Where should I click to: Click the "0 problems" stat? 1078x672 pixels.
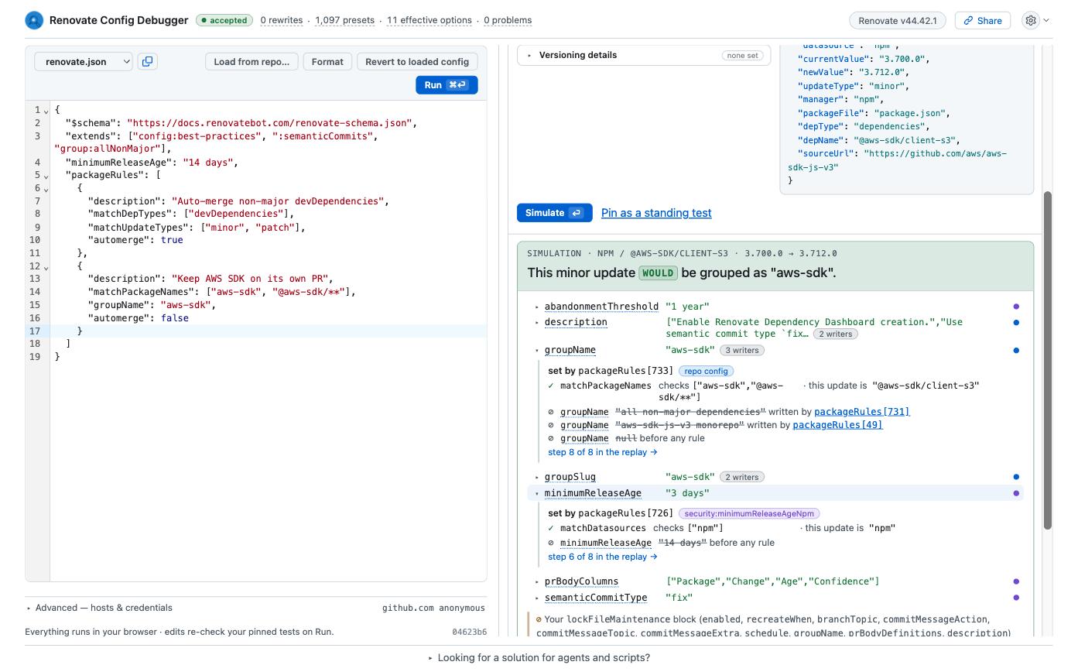click(508, 20)
